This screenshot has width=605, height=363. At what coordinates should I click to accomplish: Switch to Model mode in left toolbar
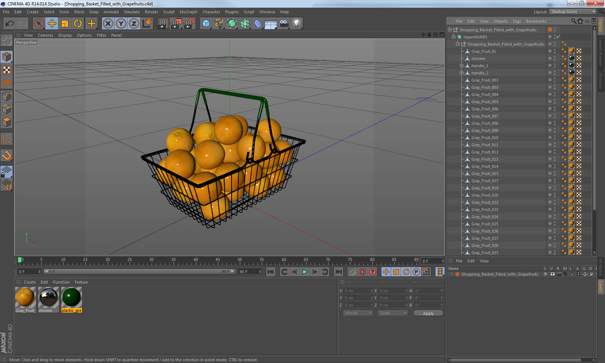[7, 57]
